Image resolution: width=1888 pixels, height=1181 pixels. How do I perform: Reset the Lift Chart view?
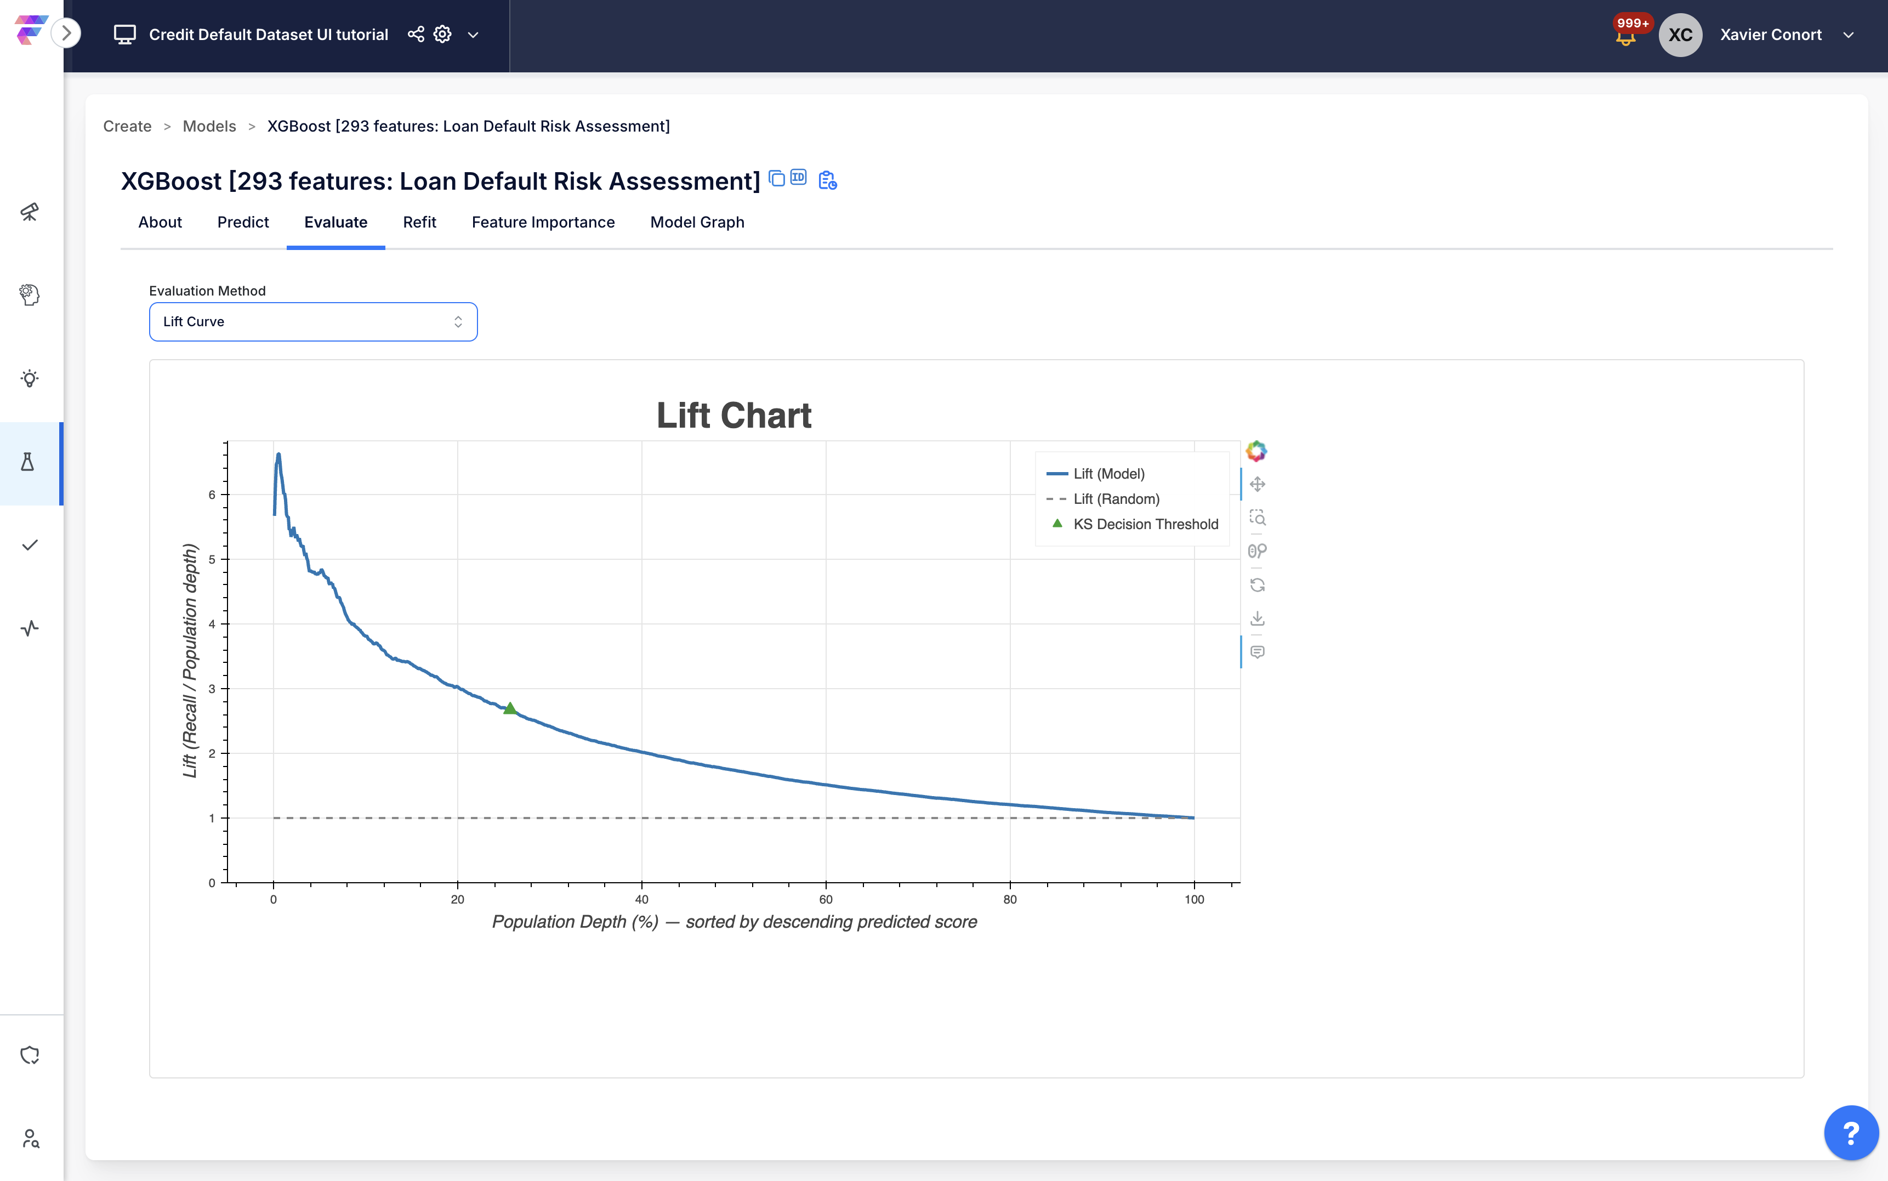click(1257, 585)
